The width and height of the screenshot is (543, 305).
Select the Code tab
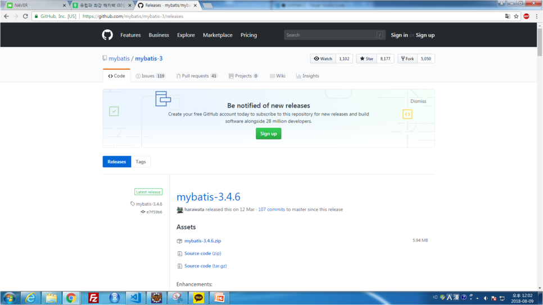click(116, 76)
